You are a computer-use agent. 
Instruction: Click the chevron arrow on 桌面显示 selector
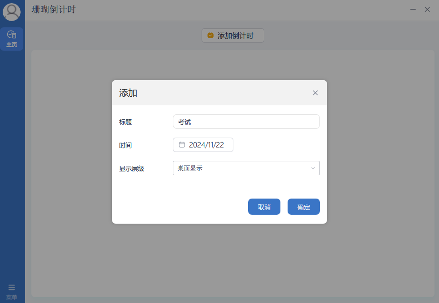(x=313, y=168)
